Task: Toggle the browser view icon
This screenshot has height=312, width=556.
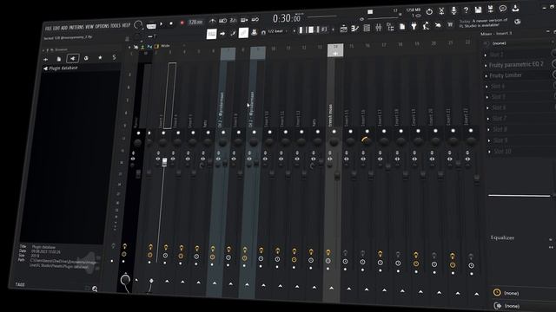Action: tap(390, 27)
